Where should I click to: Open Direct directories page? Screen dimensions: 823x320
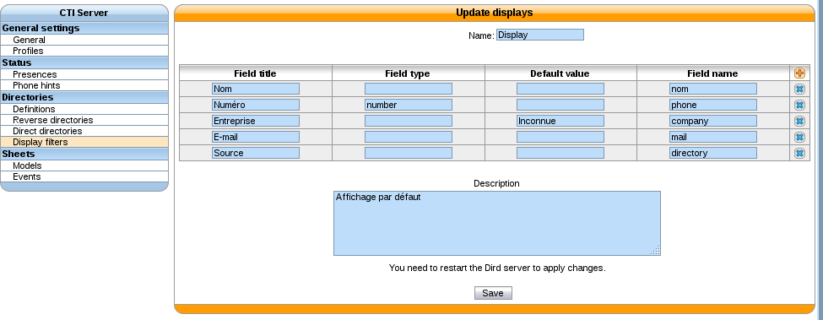tap(47, 131)
